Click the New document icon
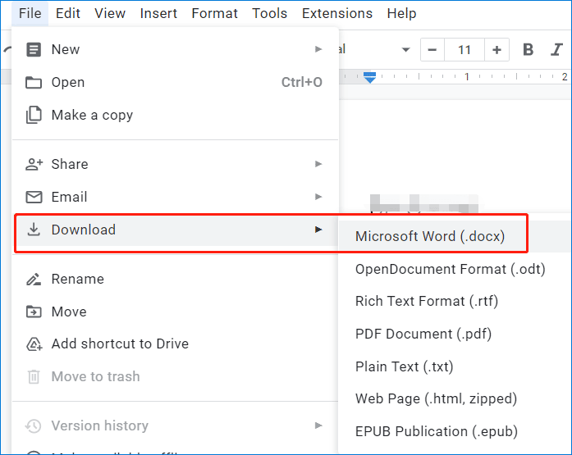This screenshot has width=572, height=455. [34, 49]
